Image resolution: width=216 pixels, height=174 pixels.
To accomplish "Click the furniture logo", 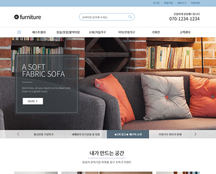I will (28, 17).
